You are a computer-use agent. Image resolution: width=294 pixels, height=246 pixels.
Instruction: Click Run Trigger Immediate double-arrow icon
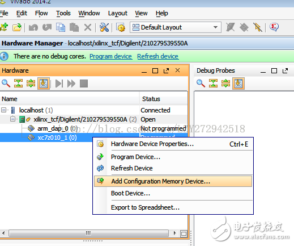click(71, 84)
